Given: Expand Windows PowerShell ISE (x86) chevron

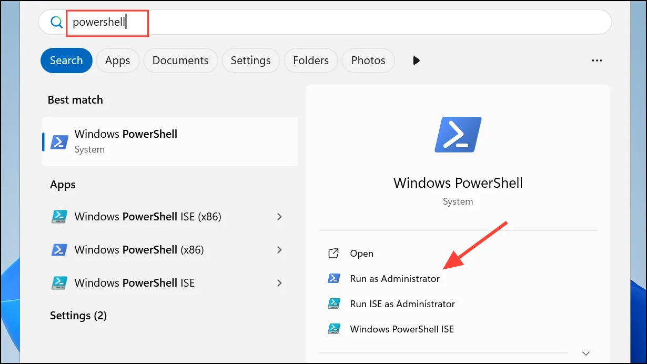Looking at the screenshot, I should pos(279,217).
